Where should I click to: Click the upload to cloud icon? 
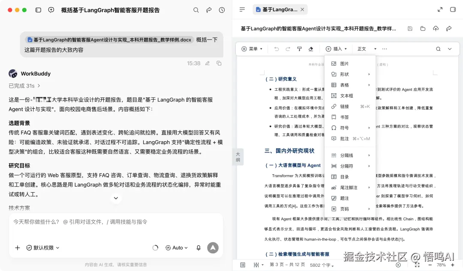436,29
